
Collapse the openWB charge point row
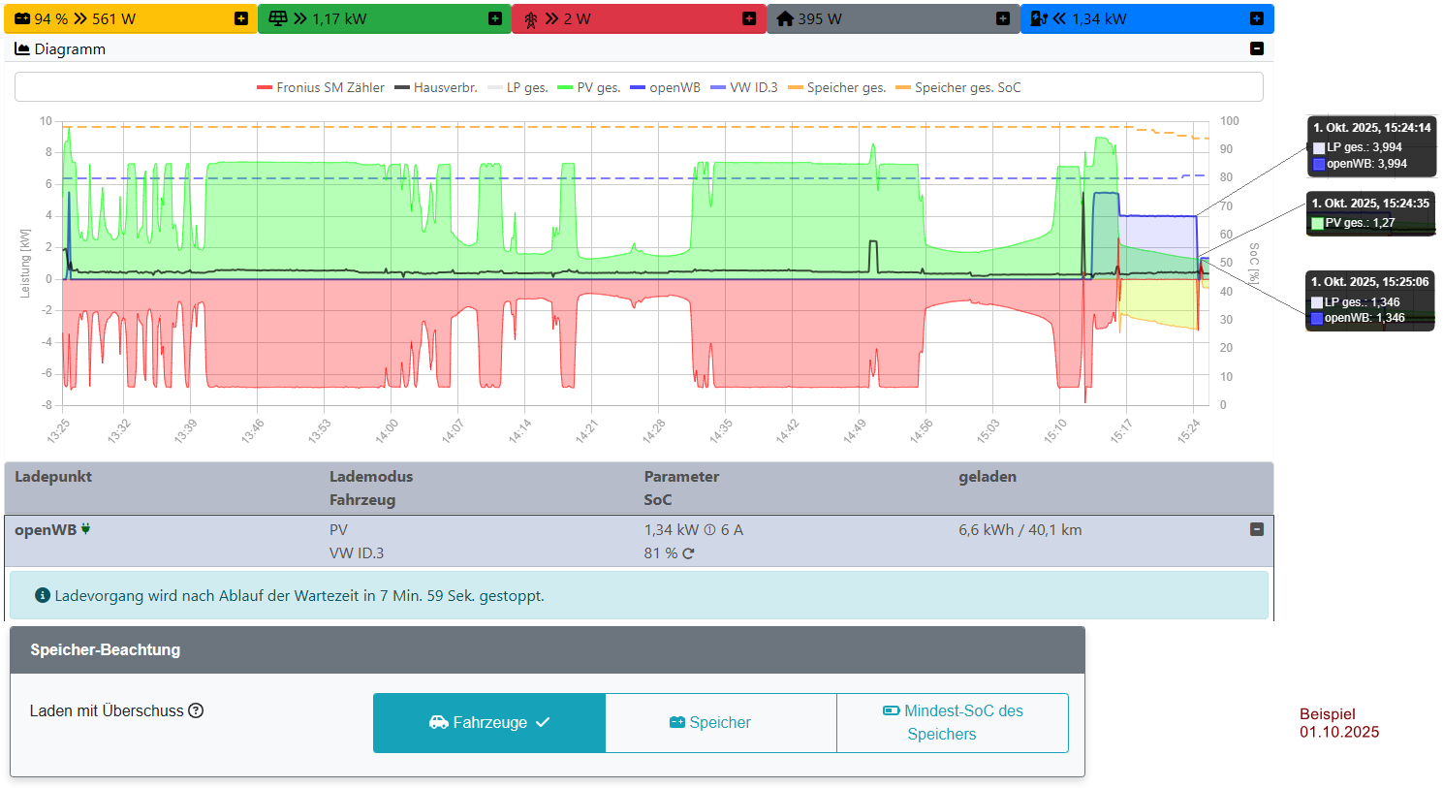pos(1257,529)
